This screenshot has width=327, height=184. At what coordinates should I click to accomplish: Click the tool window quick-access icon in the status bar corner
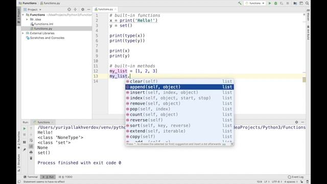[19, 182]
